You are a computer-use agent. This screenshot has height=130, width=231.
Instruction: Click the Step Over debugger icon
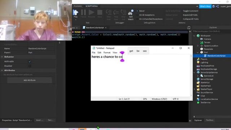click(x=116, y=12)
